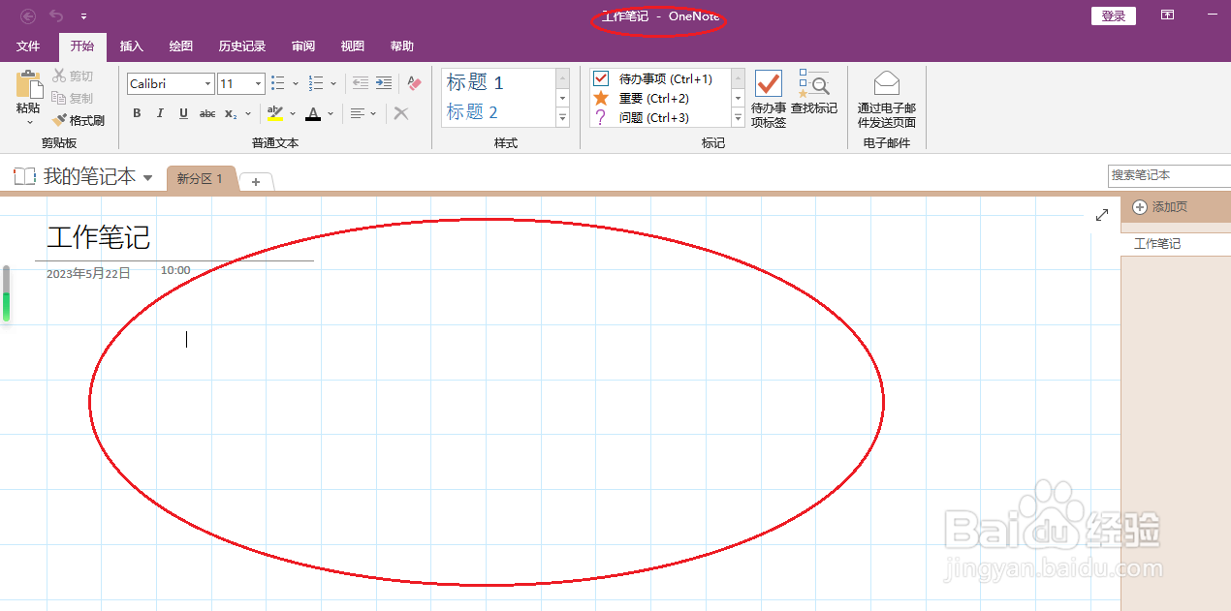Screen dimensions: 1231x611
Task: Click the Cut (剪切) scissors icon
Action: coord(58,76)
